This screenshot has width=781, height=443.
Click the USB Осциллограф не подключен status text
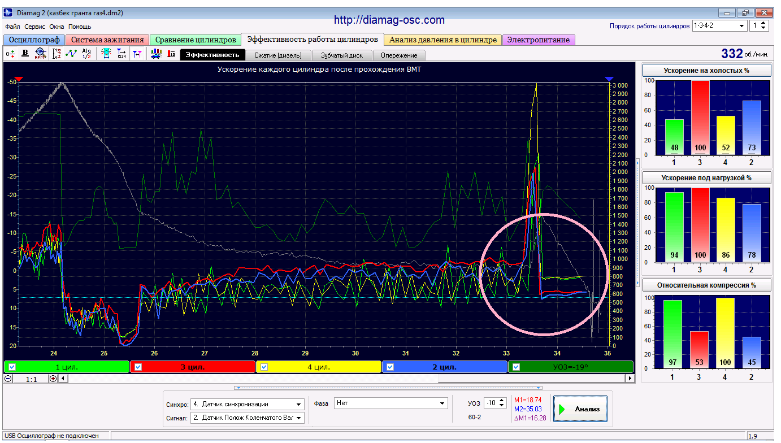(51, 436)
